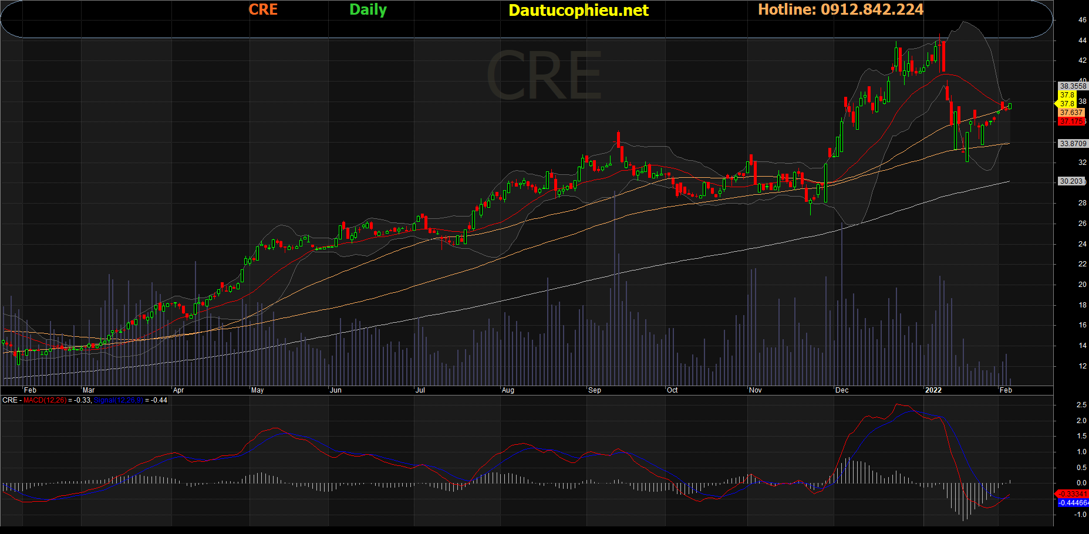This screenshot has height=534, width=1089.
Task: Click the 2022 year marker on time axis
Action: [x=933, y=390]
